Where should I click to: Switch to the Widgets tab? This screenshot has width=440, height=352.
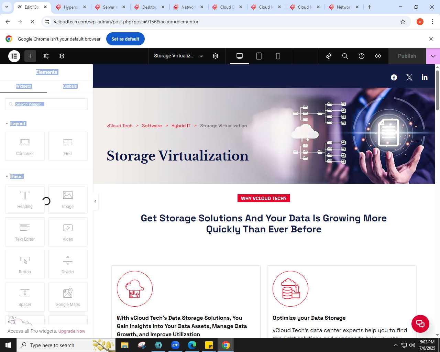pyautogui.click(x=23, y=86)
